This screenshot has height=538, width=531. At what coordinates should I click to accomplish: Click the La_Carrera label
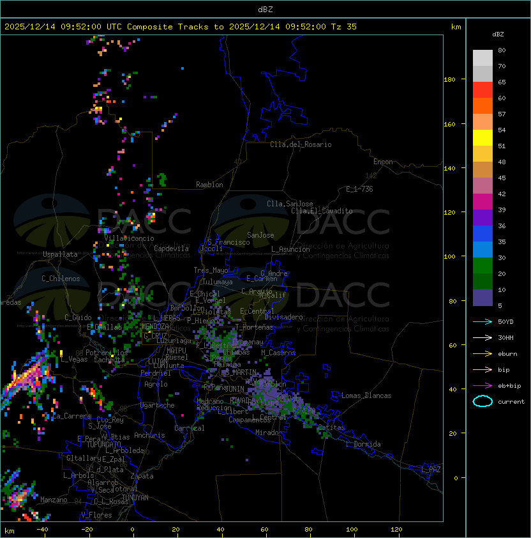tap(70, 416)
